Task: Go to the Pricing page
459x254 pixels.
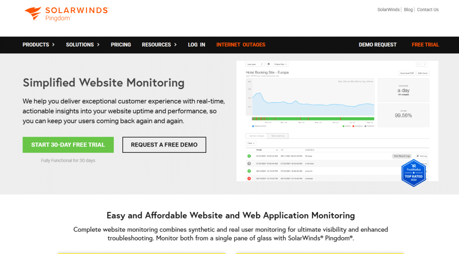Action: (121, 45)
